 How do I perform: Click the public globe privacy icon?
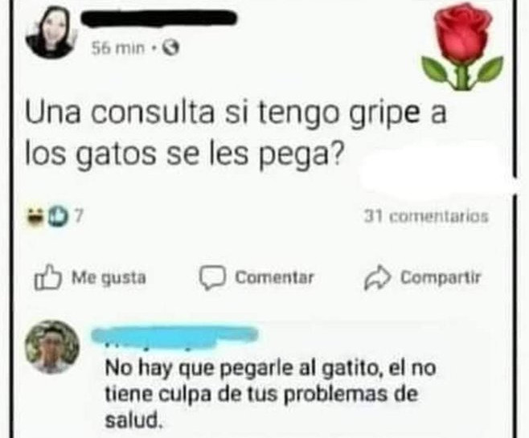171,49
